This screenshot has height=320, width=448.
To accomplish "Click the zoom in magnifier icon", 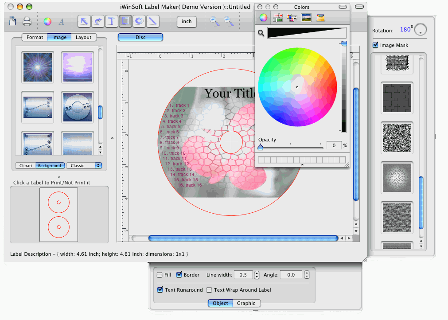I will pos(214,21).
